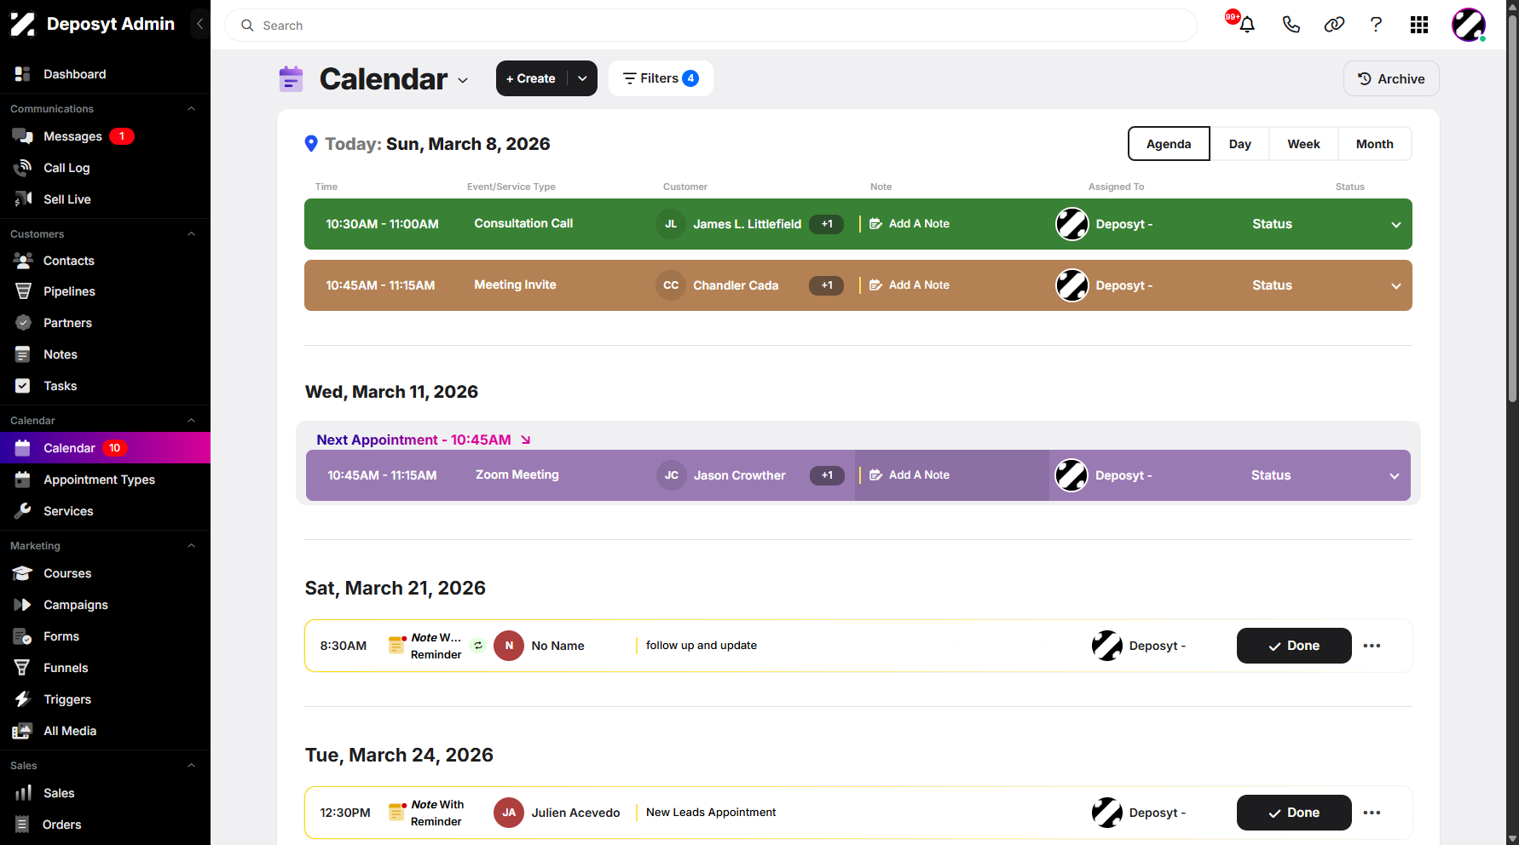Image resolution: width=1519 pixels, height=845 pixels.
Task: Expand the Consultation Call appointment row
Action: 1395,225
